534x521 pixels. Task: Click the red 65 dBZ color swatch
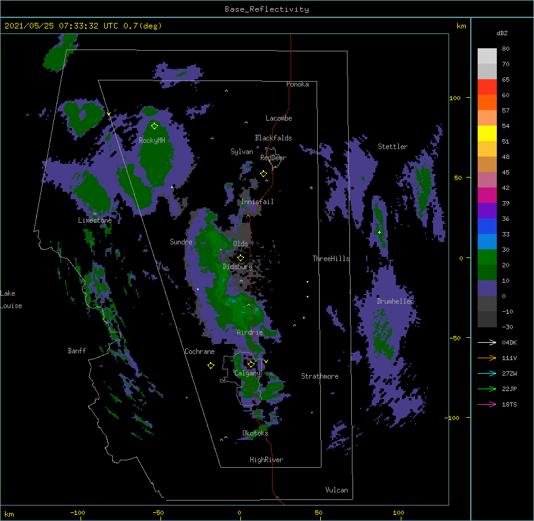coord(487,87)
